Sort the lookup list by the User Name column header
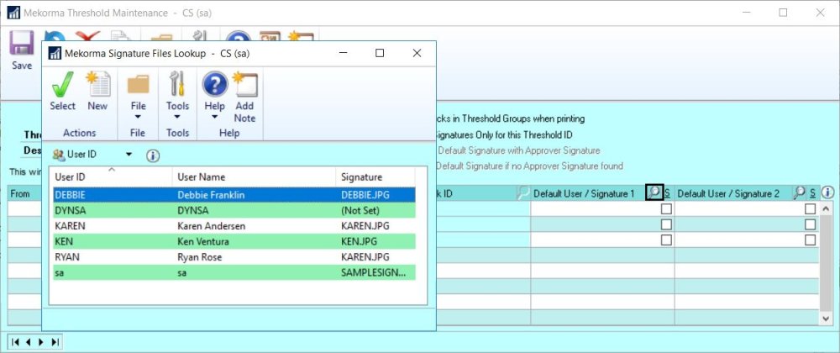This screenshot has height=353, width=840. pyautogui.click(x=254, y=176)
